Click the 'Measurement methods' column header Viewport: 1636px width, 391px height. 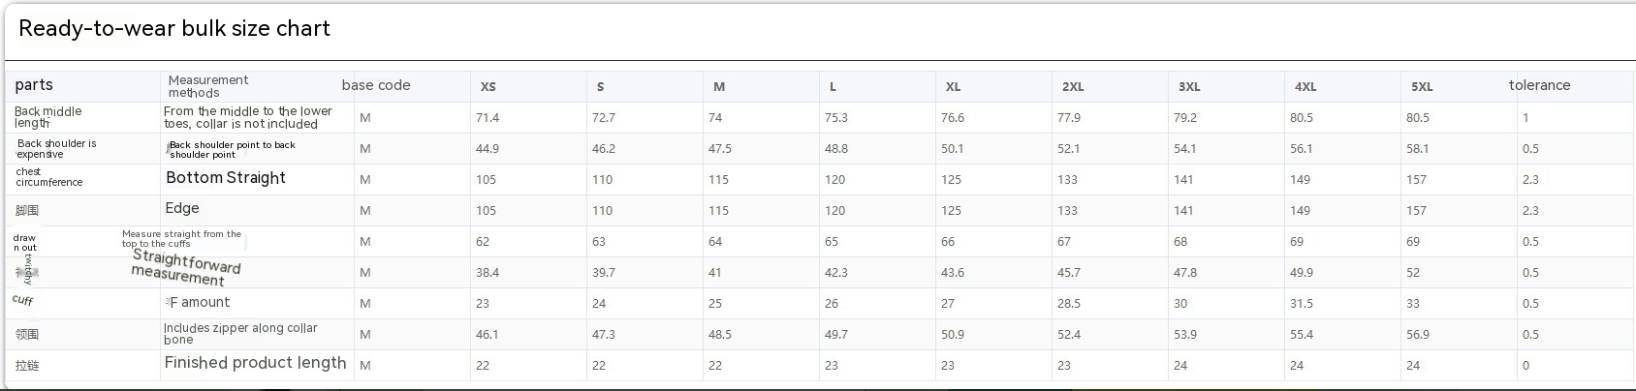[x=207, y=86]
